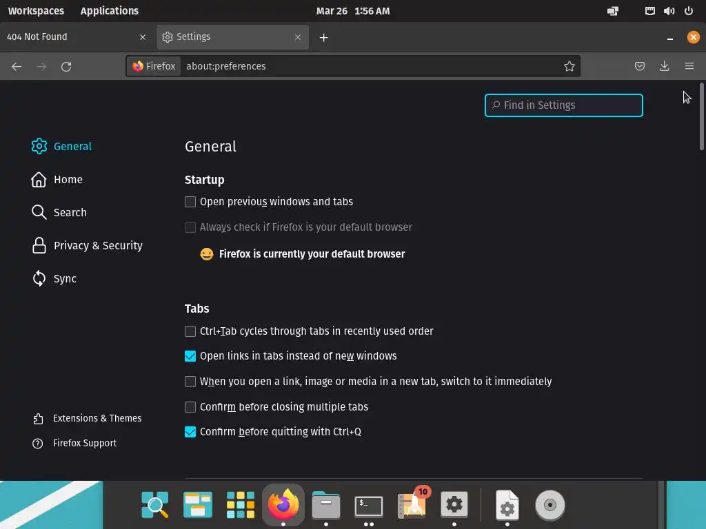706x529 pixels.
Task: Open Firefox Support link
Action: coord(74,443)
